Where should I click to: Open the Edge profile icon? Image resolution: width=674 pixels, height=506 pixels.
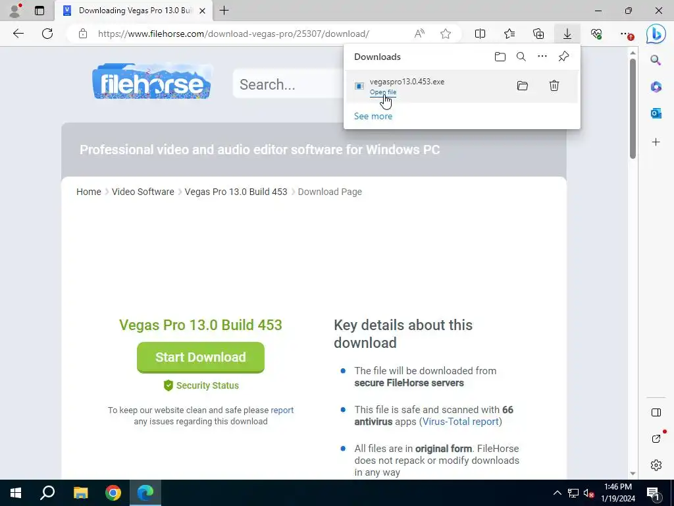[x=15, y=11]
